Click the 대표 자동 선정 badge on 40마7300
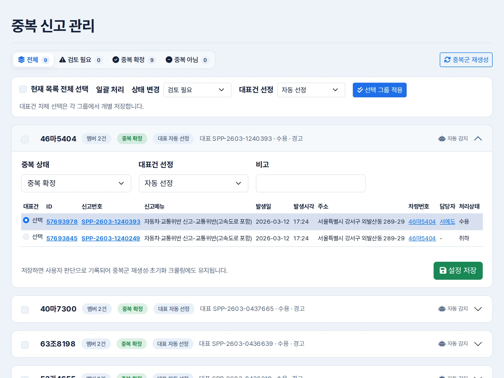This screenshot has width=504, height=378. [x=174, y=309]
